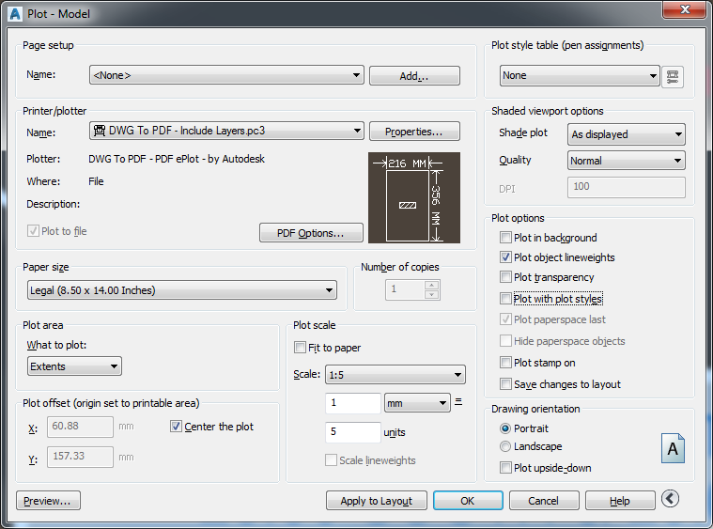Click the scale value field containing 1

tap(353, 403)
